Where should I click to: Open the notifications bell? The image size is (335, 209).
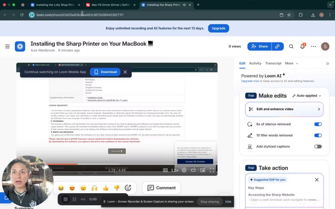click(303, 46)
